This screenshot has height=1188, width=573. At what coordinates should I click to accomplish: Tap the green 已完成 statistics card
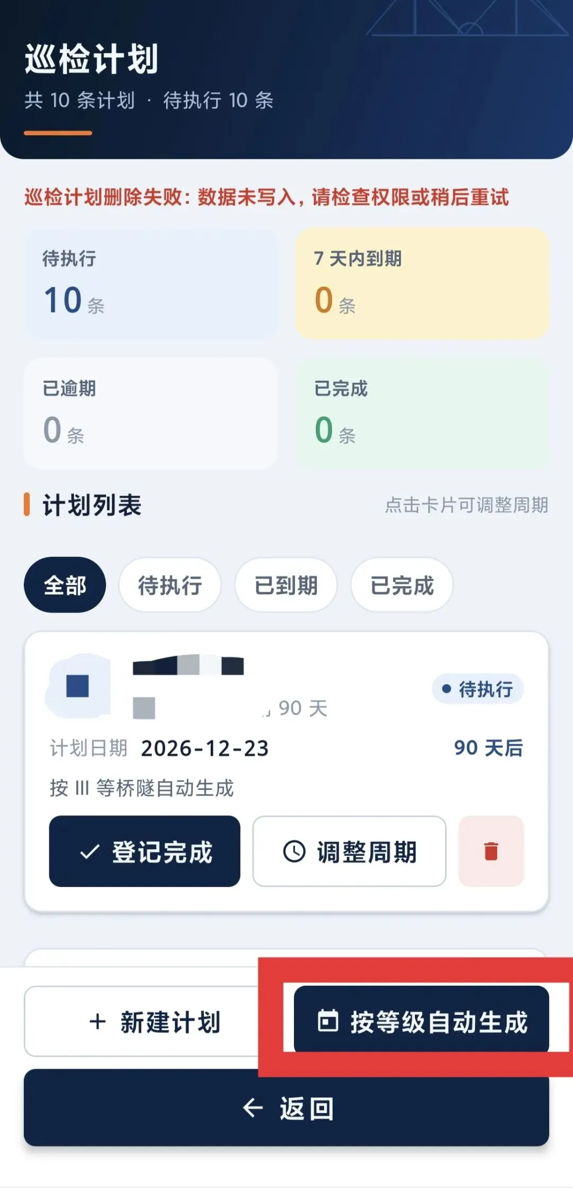point(422,413)
